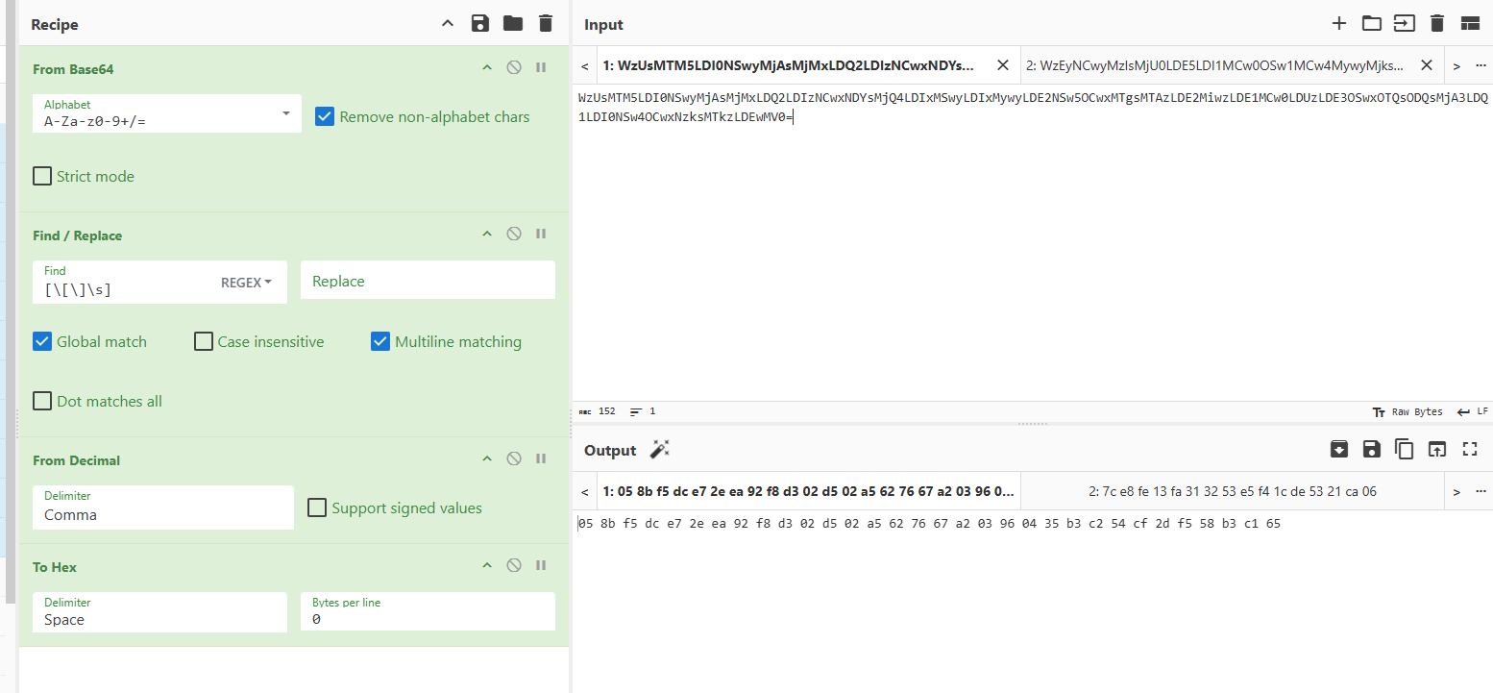1493x693 pixels.
Task: Copy output to clipboard
Action: click(1404, 449)
